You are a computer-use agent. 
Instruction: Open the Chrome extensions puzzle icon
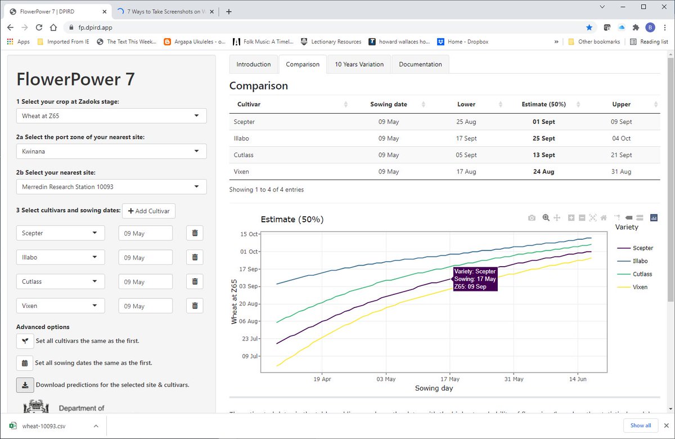(x=636, y=27)
